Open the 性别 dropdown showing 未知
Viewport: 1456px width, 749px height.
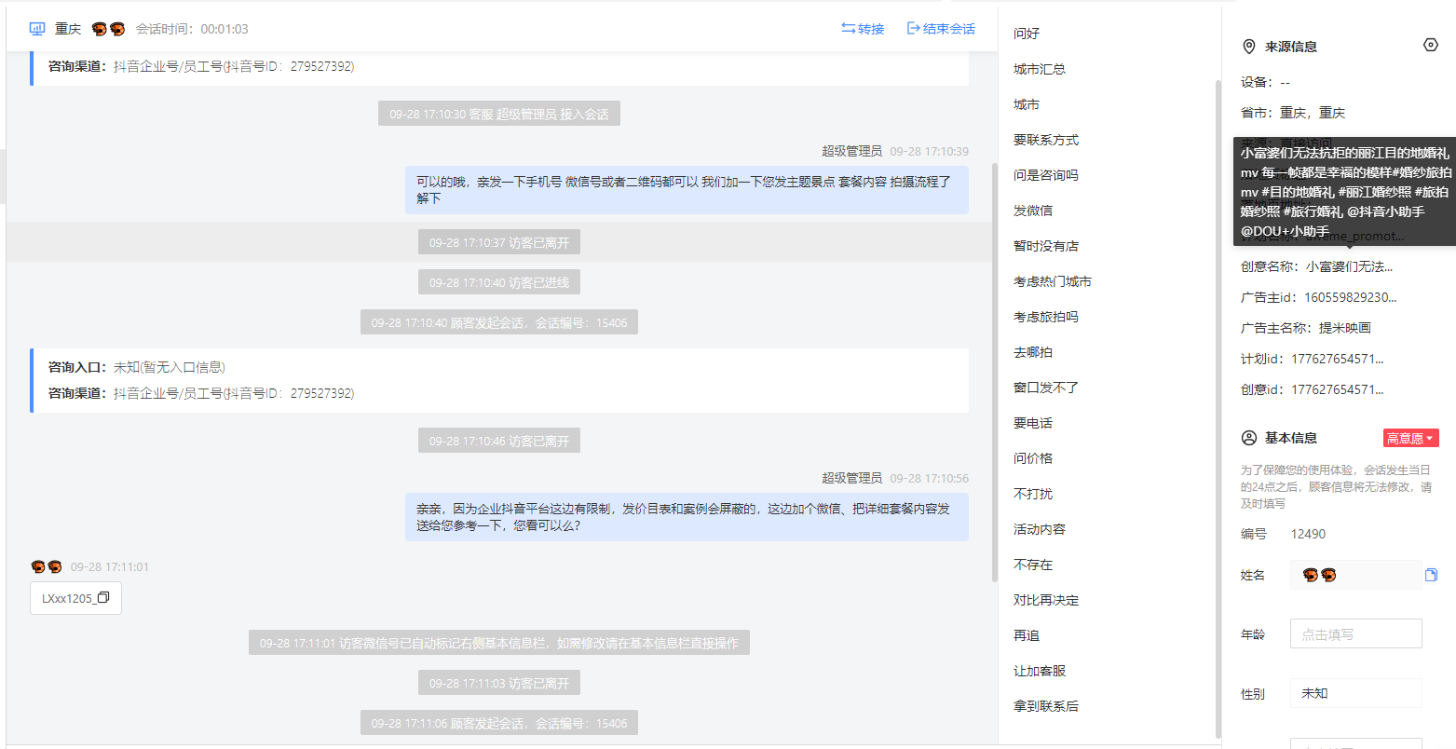click(x=1355, y=693)
